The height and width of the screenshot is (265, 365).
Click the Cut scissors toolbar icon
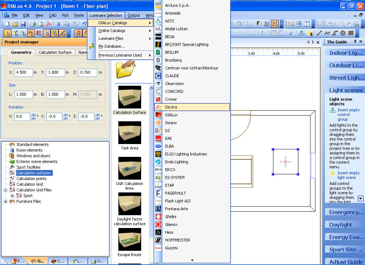pyautogui.click(x=58, y=24)
